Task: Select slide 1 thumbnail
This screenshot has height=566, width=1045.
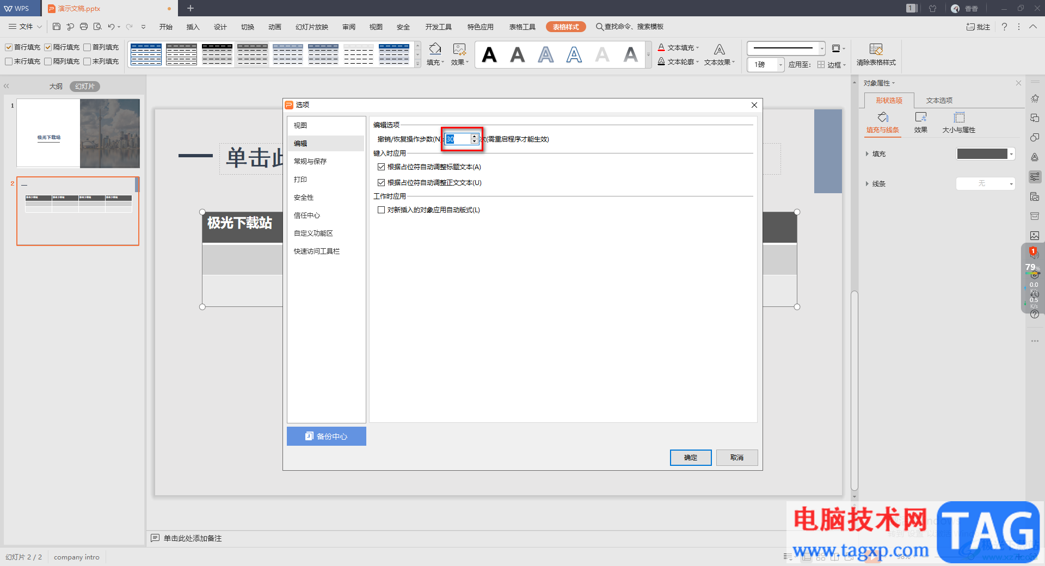Action: (x=78, y=133)
